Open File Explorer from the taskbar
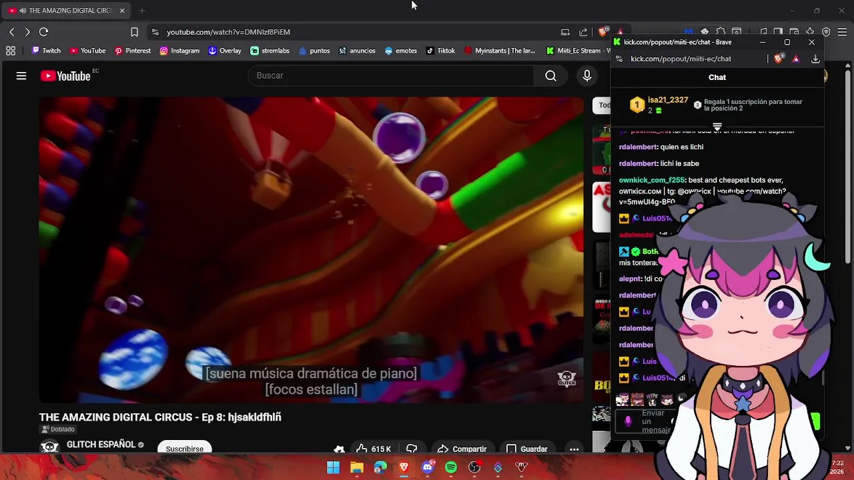The height and width of the screenshot is (480, 854). tap(357, 468)
